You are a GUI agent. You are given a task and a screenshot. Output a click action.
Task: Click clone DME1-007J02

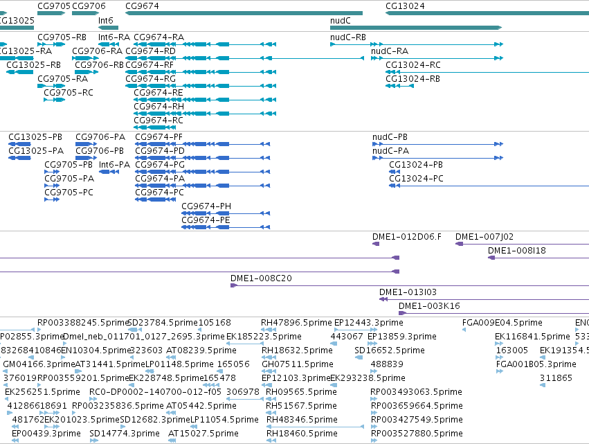pos(484,237)
